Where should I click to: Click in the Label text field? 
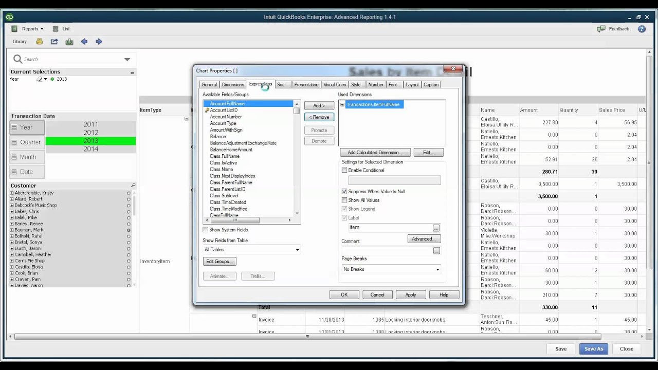[x=390, y=228]
